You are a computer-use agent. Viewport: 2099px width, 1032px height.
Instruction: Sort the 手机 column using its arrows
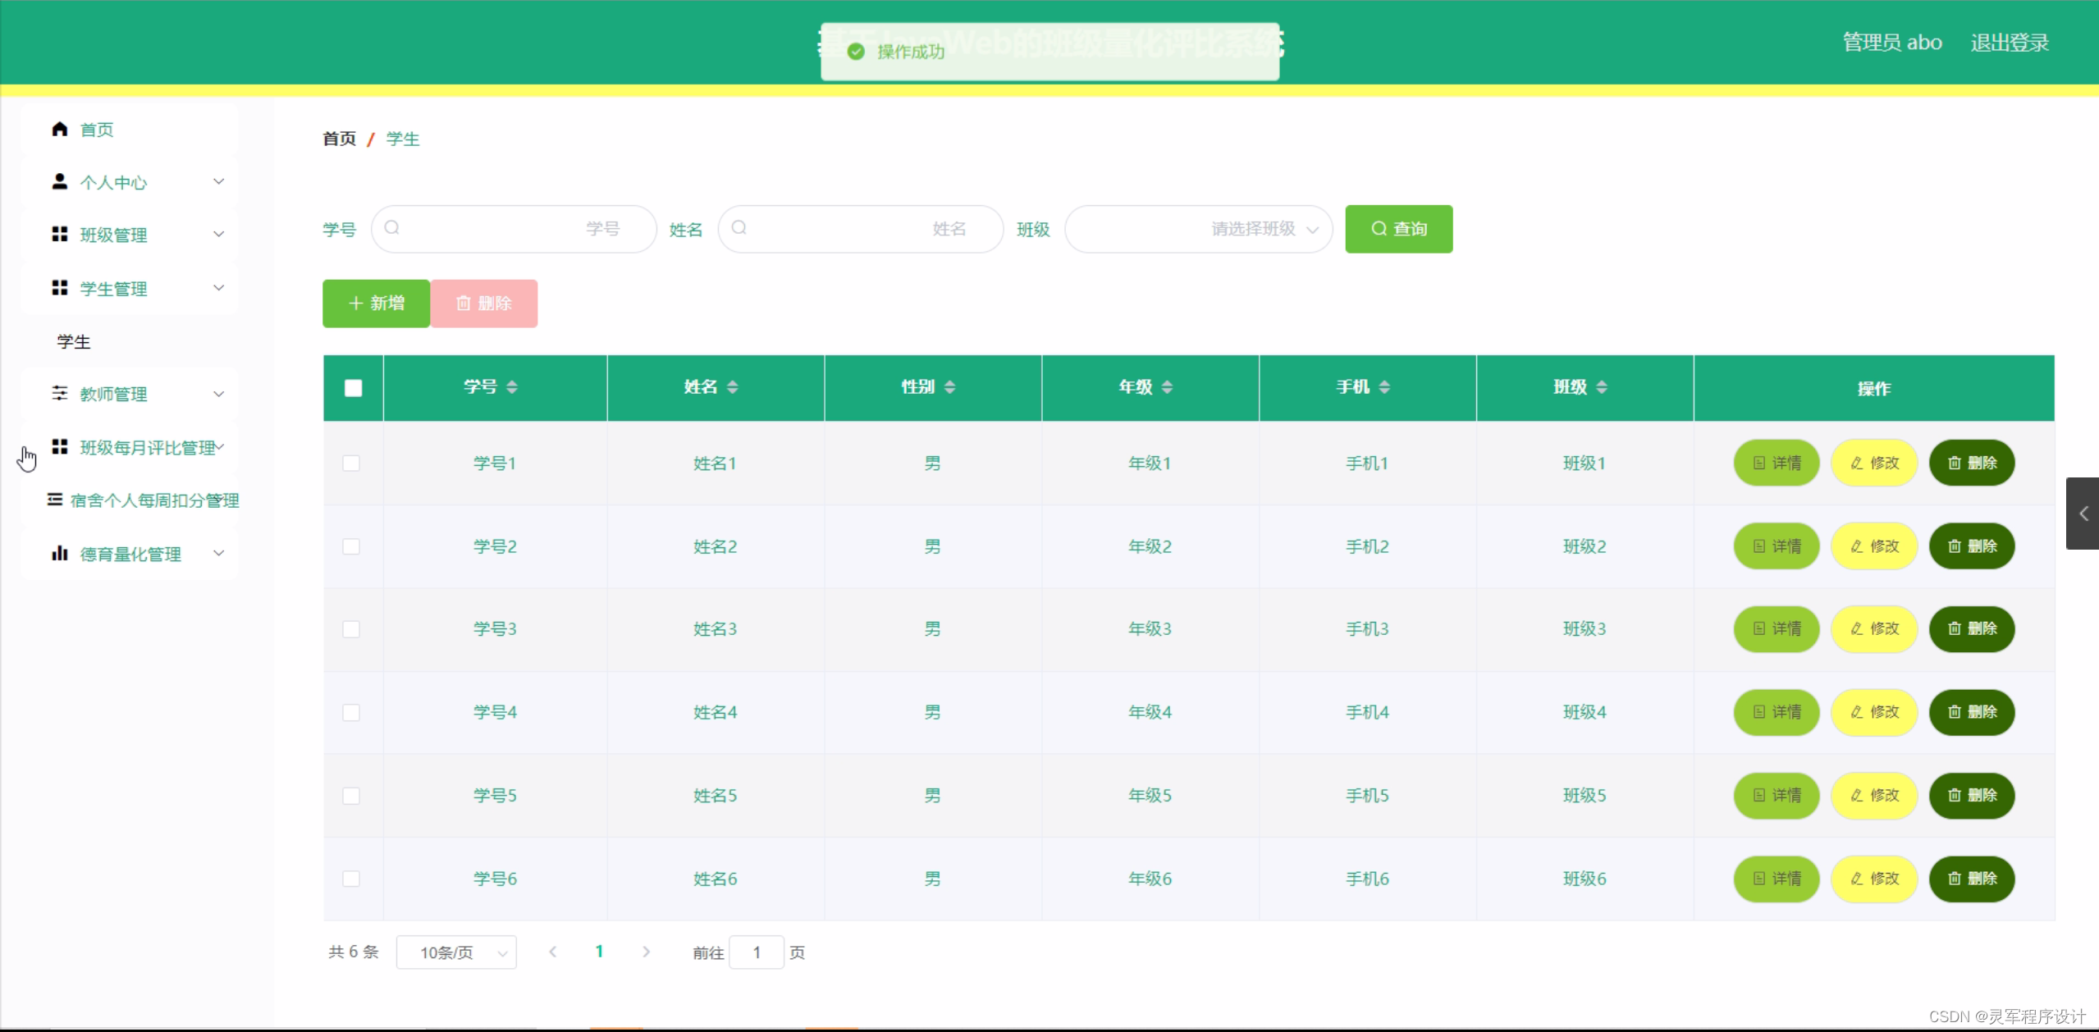[1384, 387]
